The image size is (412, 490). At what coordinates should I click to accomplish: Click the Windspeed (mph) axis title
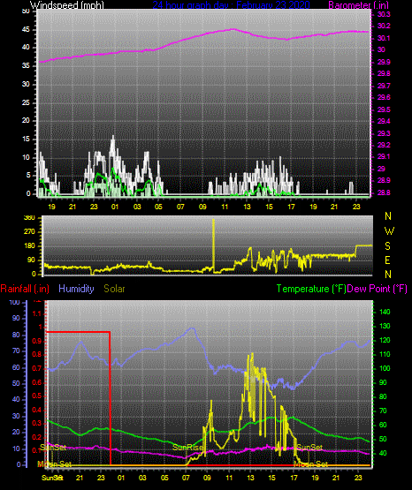[66, 5]
